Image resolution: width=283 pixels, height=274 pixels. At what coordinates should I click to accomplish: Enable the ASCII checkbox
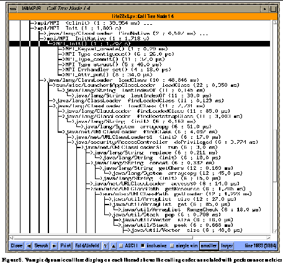coord(121,245)
